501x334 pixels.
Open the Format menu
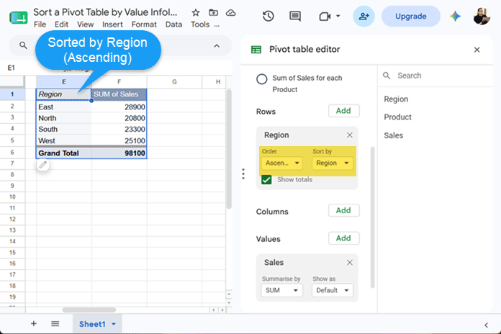144,24
